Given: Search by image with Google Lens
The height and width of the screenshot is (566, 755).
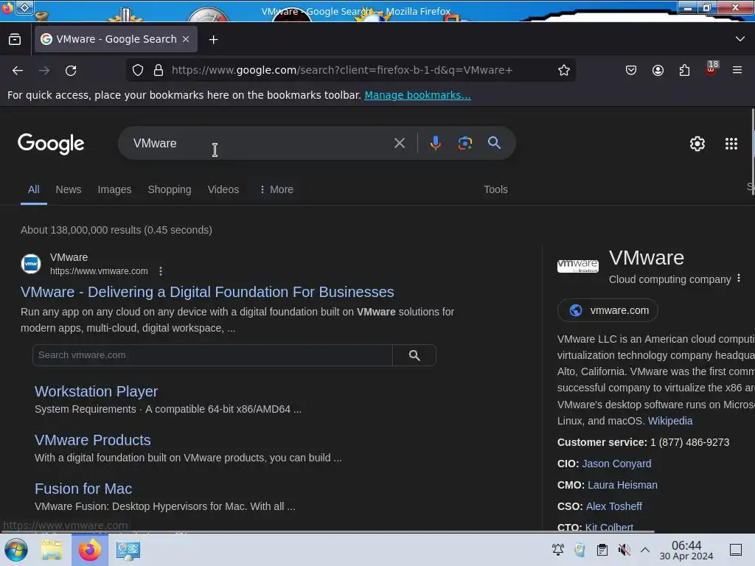Looking at the screenshot, I should pos(465,143).
